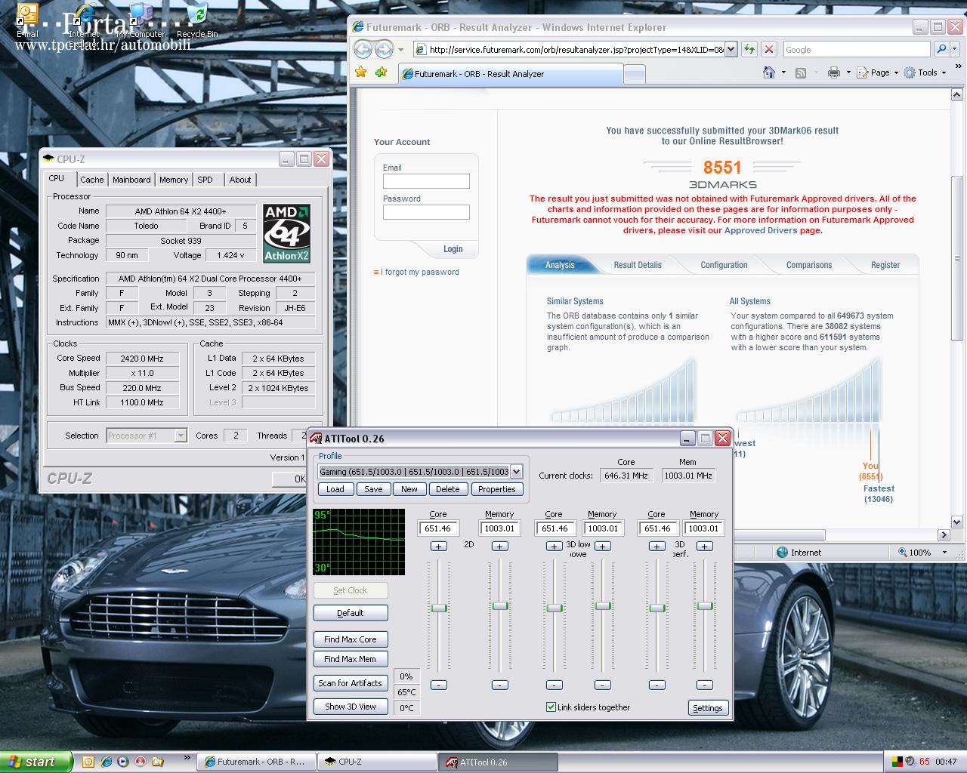Click the Email input field
This screenshot has width=967, height=773.
pos(426,181)
